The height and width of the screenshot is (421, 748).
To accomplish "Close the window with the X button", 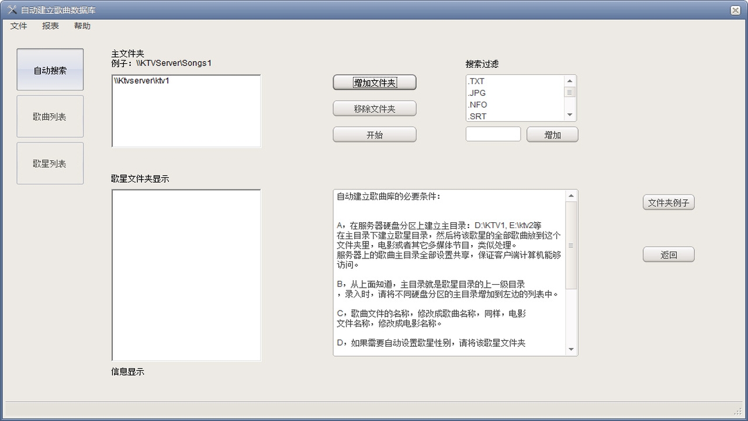I will pyautogui.click(x=735, y=10).
